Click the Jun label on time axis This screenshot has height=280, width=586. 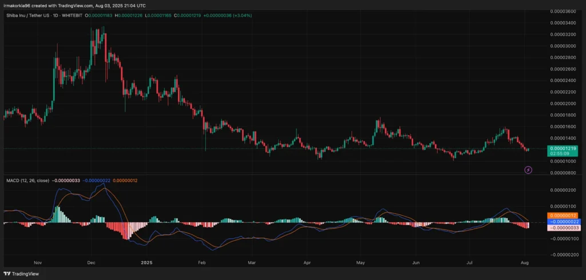[x=415, y=263]
